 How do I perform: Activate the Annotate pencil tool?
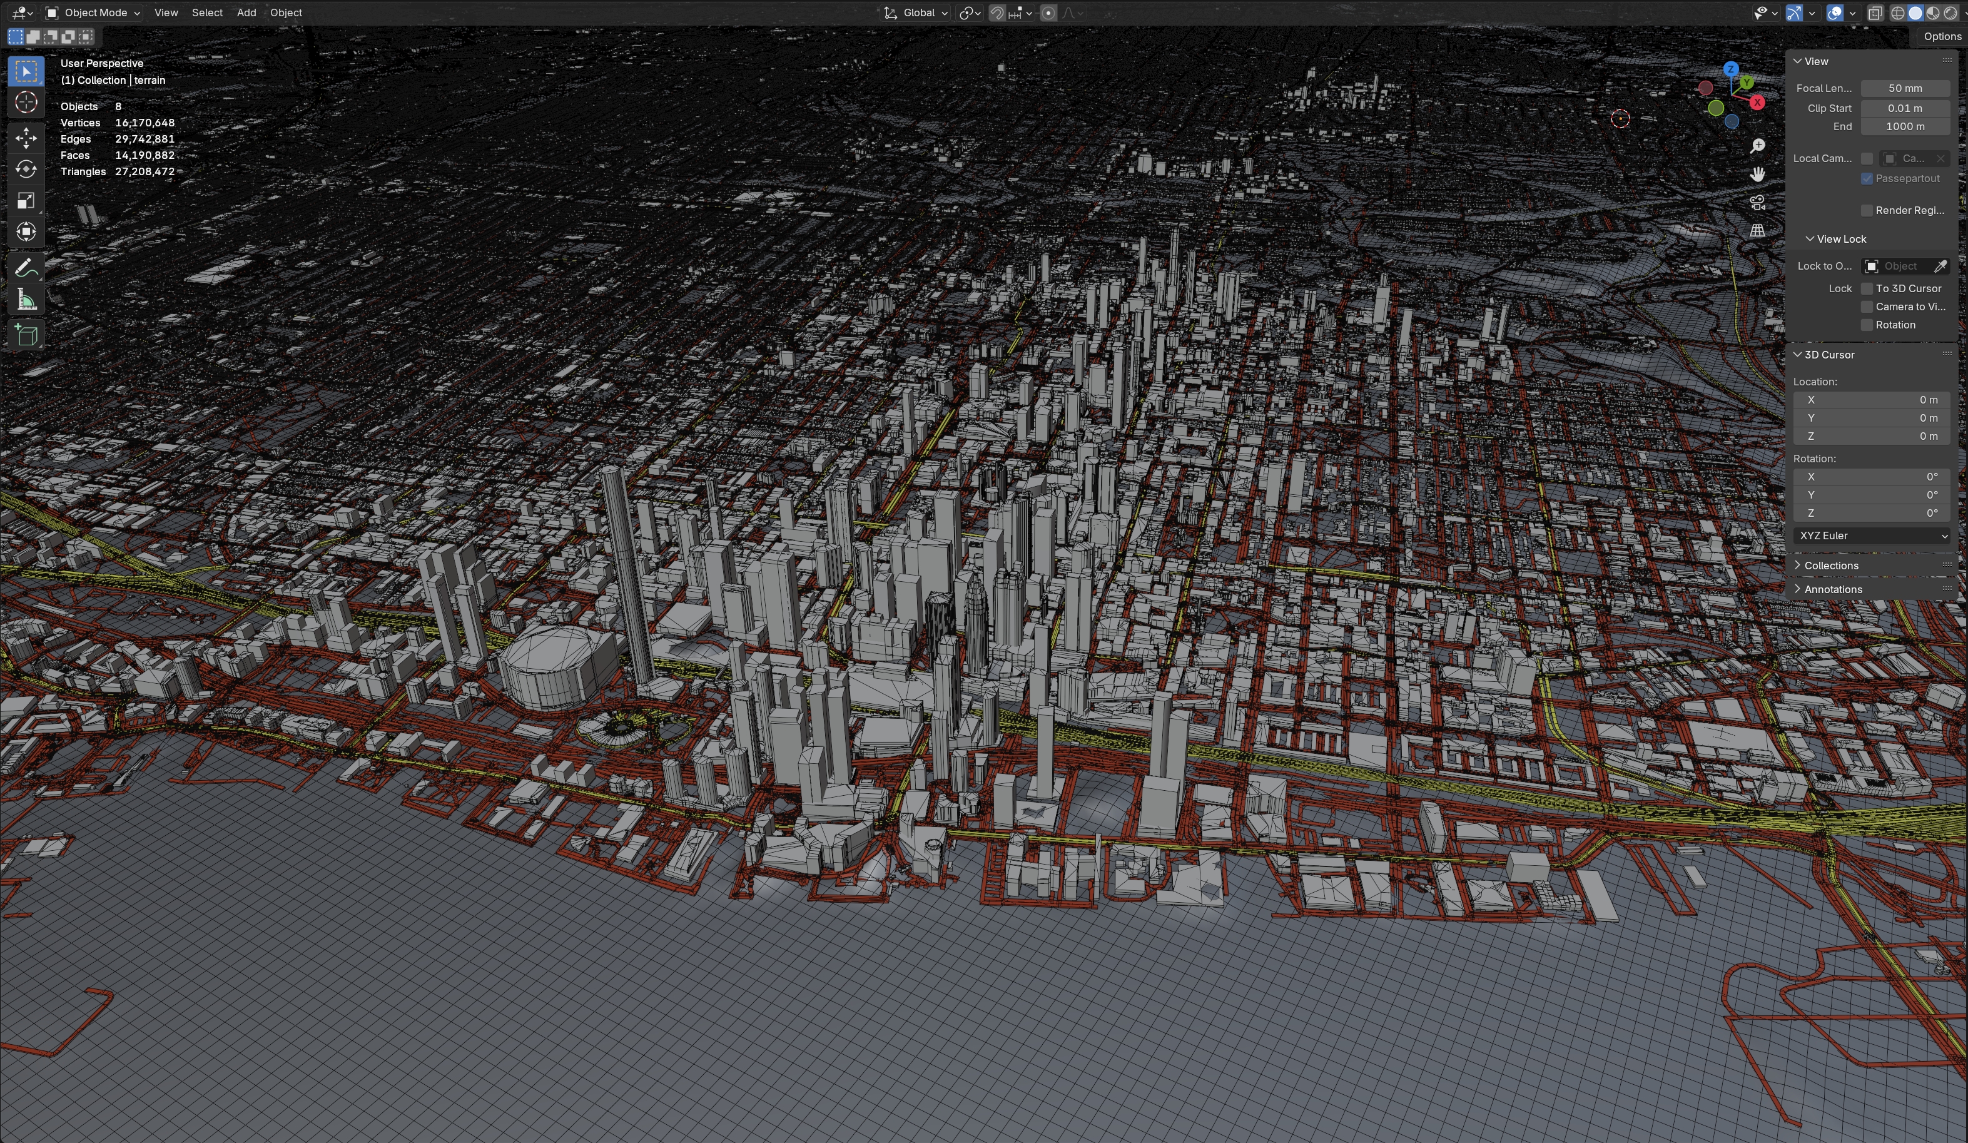coord(26,268)
